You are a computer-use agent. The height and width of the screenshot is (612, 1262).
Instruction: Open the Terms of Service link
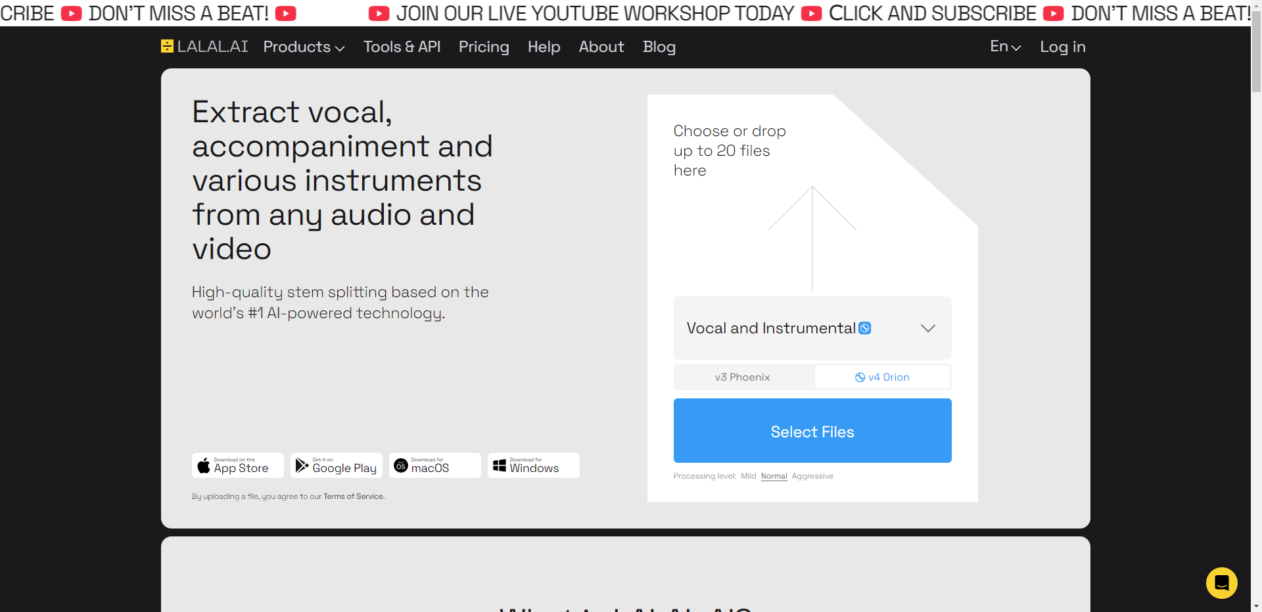pos(354,496)
